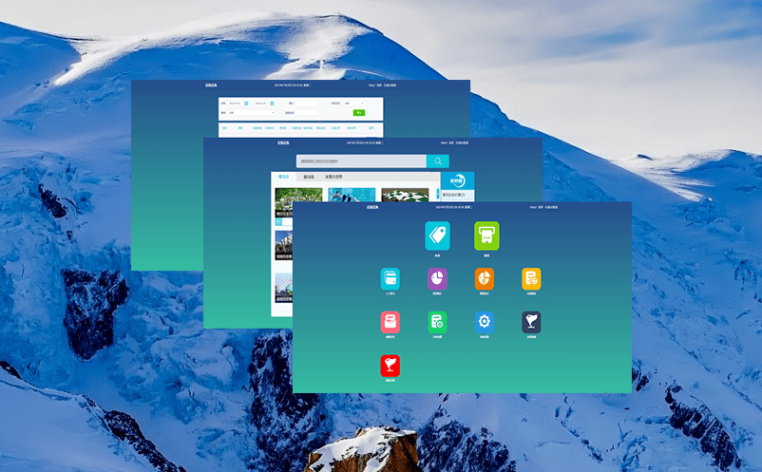The height and width of the screenshot is (472, 762).
Task: Switch to the third tab above thumbnails
Action: 333,177
